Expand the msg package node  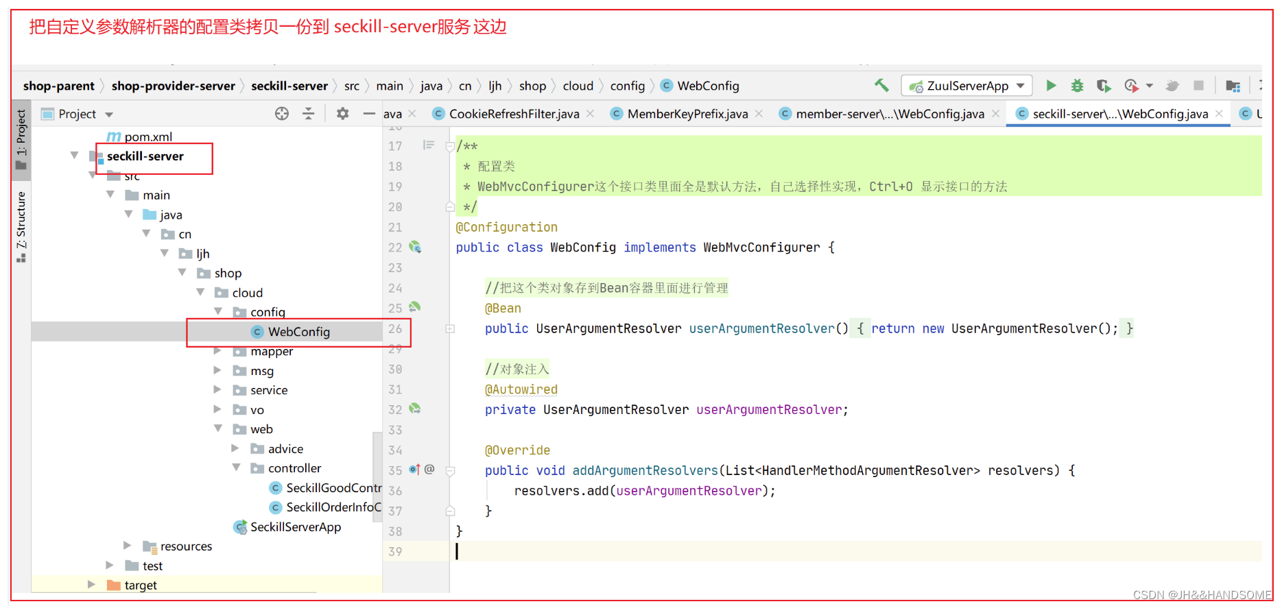coord(218,370)
